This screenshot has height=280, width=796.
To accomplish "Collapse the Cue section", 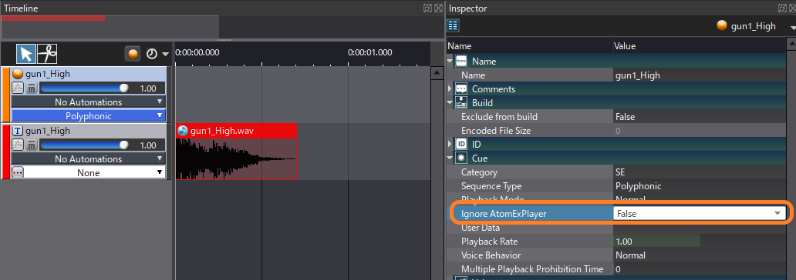I will 450,158.
